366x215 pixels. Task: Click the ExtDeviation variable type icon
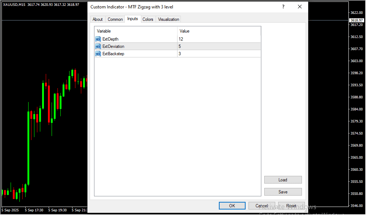coord(98,46)
